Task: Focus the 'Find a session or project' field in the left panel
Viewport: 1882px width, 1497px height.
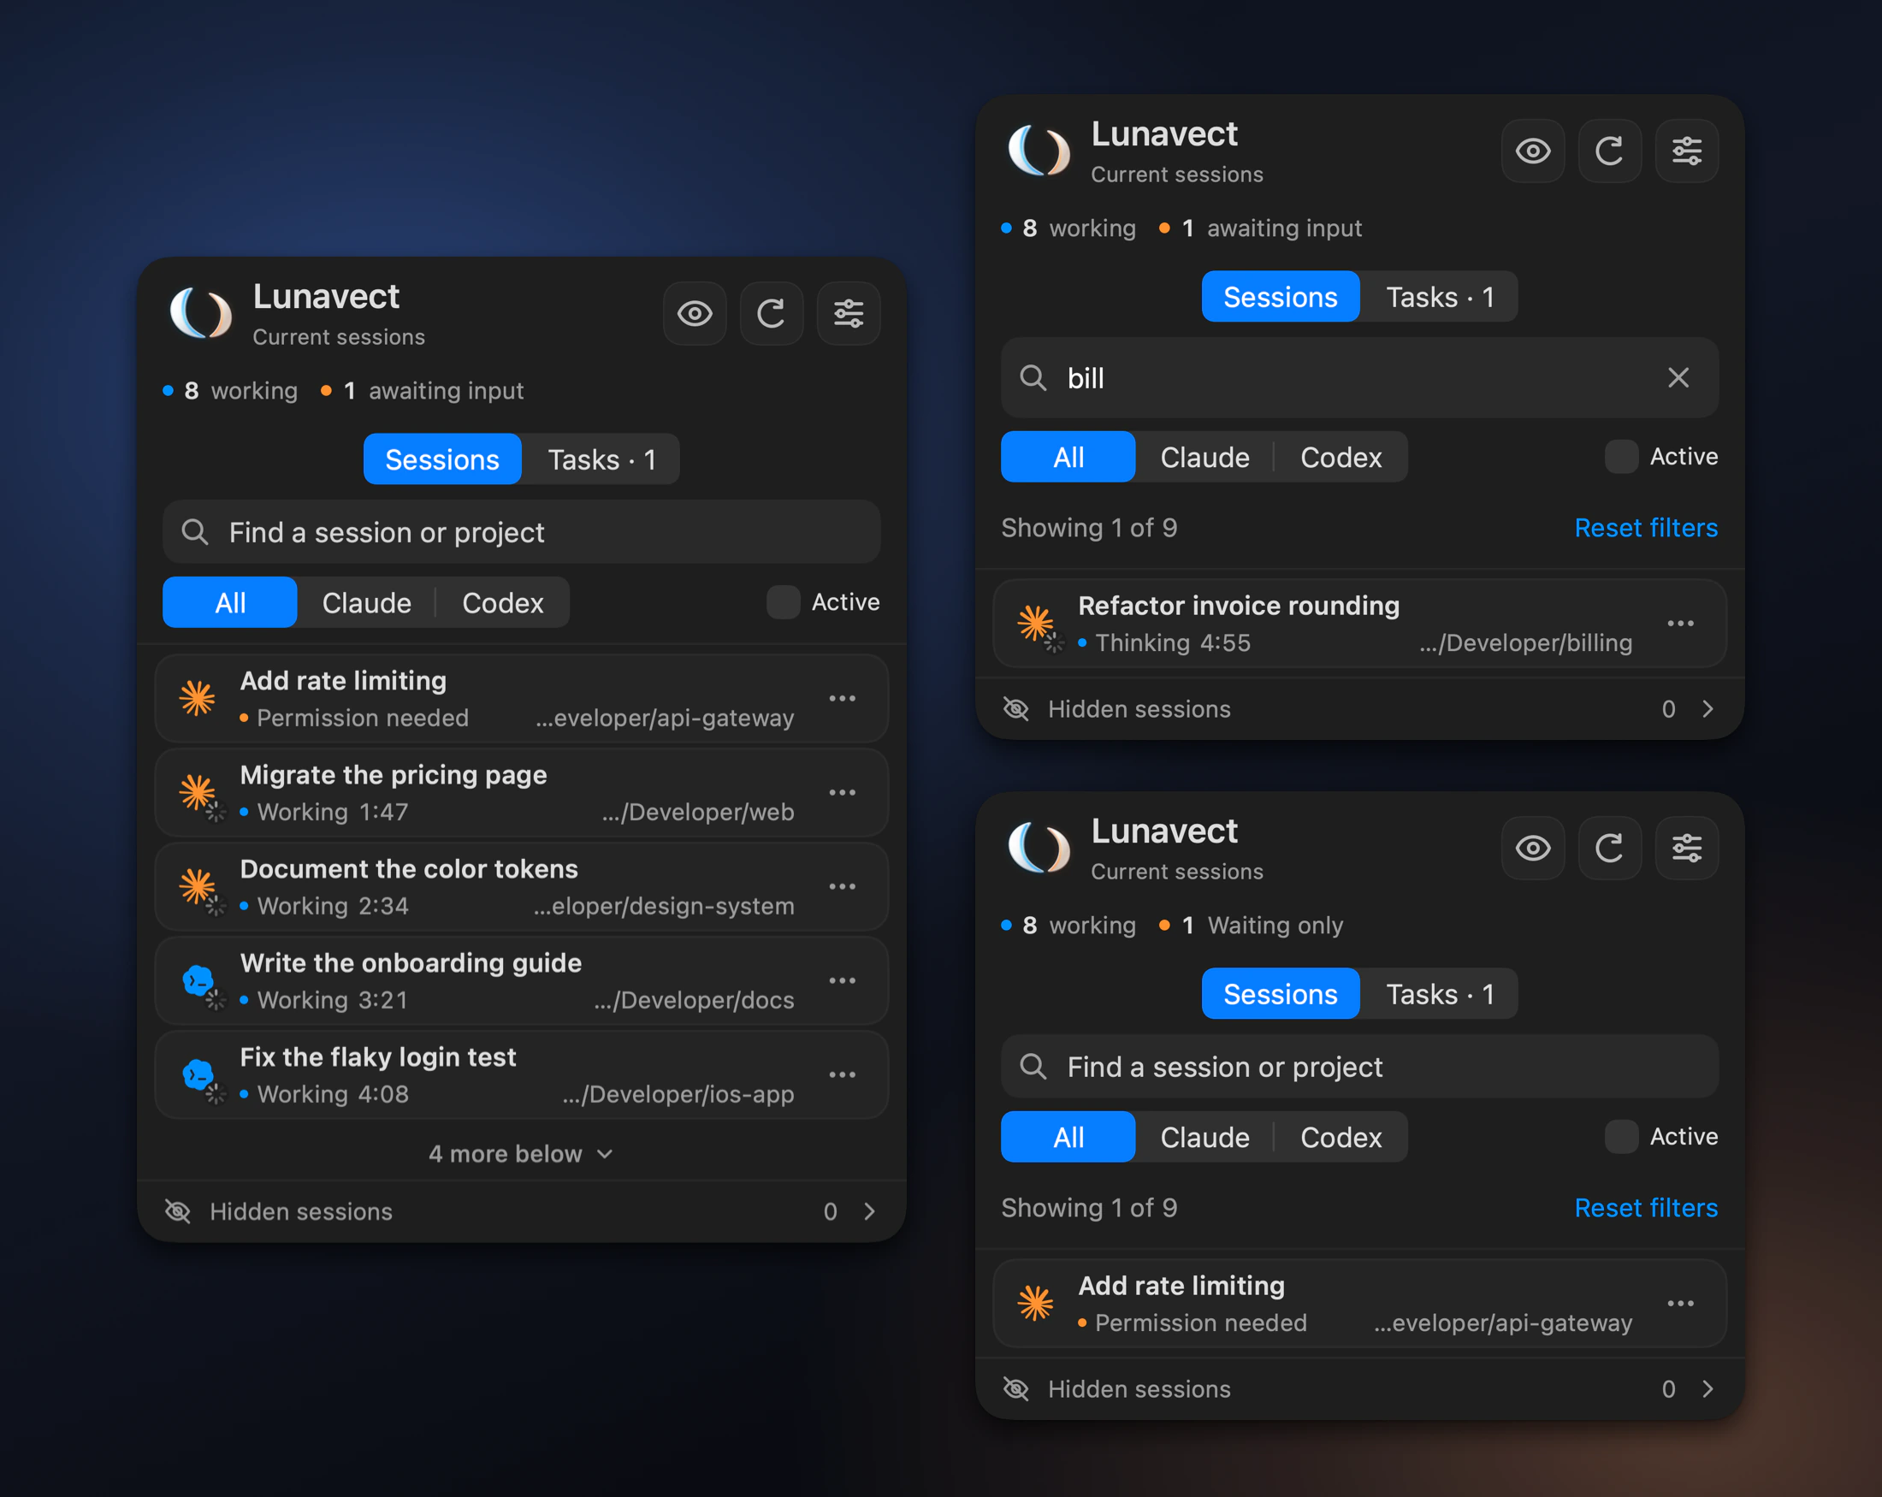Action: [x=521, y=531]
